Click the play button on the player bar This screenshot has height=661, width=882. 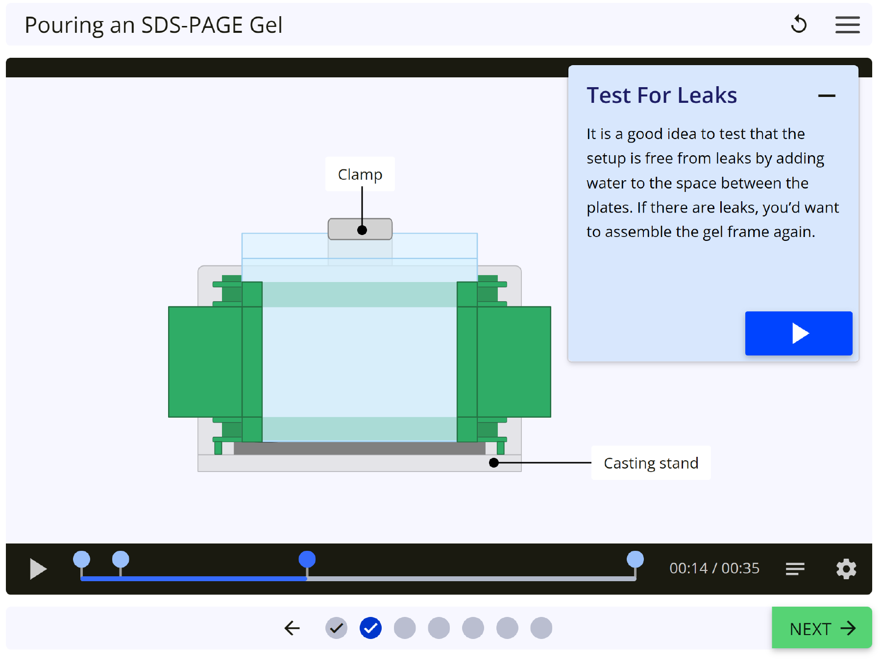click(38, 569)
